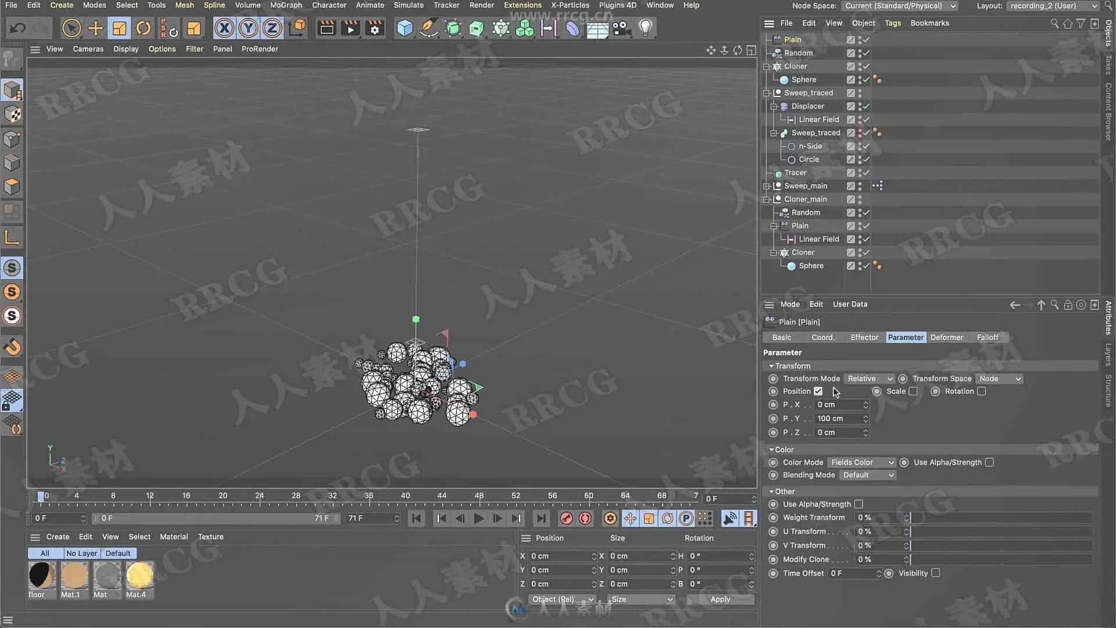
Task: Toggle X axis lock
Action: (x=224, y=28)
